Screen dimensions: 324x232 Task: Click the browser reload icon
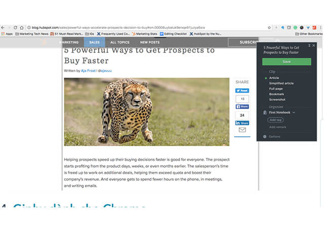[15, 27]
